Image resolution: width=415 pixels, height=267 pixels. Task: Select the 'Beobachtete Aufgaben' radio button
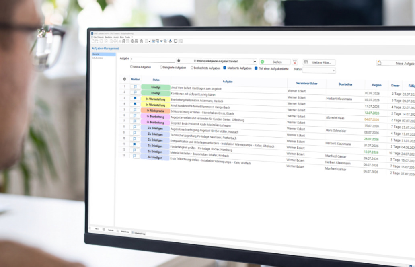tap(192, 68)
